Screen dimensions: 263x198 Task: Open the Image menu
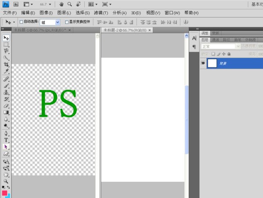coord(46,13)
